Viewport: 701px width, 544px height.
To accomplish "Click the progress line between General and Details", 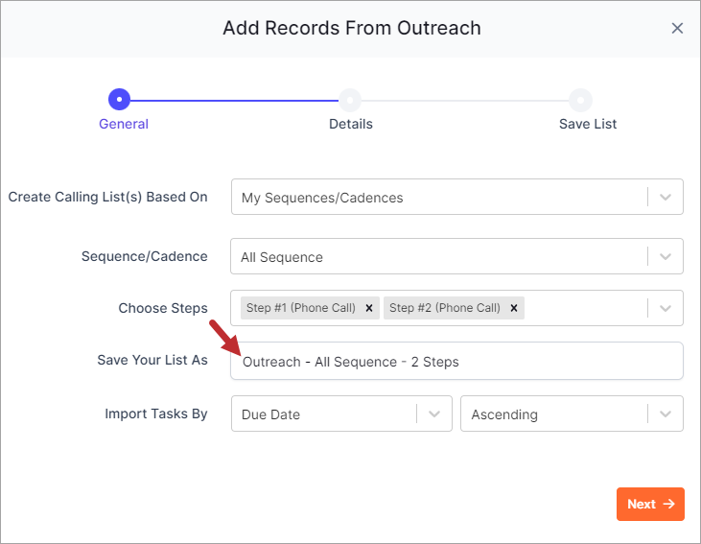I will coord(234,101).
